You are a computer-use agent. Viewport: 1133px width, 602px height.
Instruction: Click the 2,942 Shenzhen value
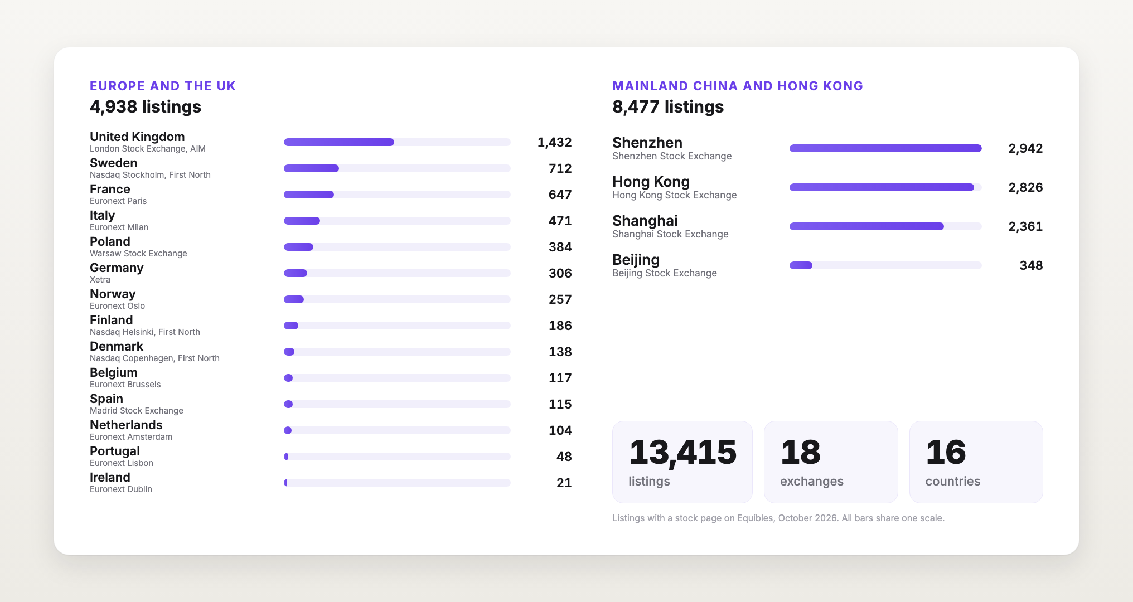coord(1025,148)
